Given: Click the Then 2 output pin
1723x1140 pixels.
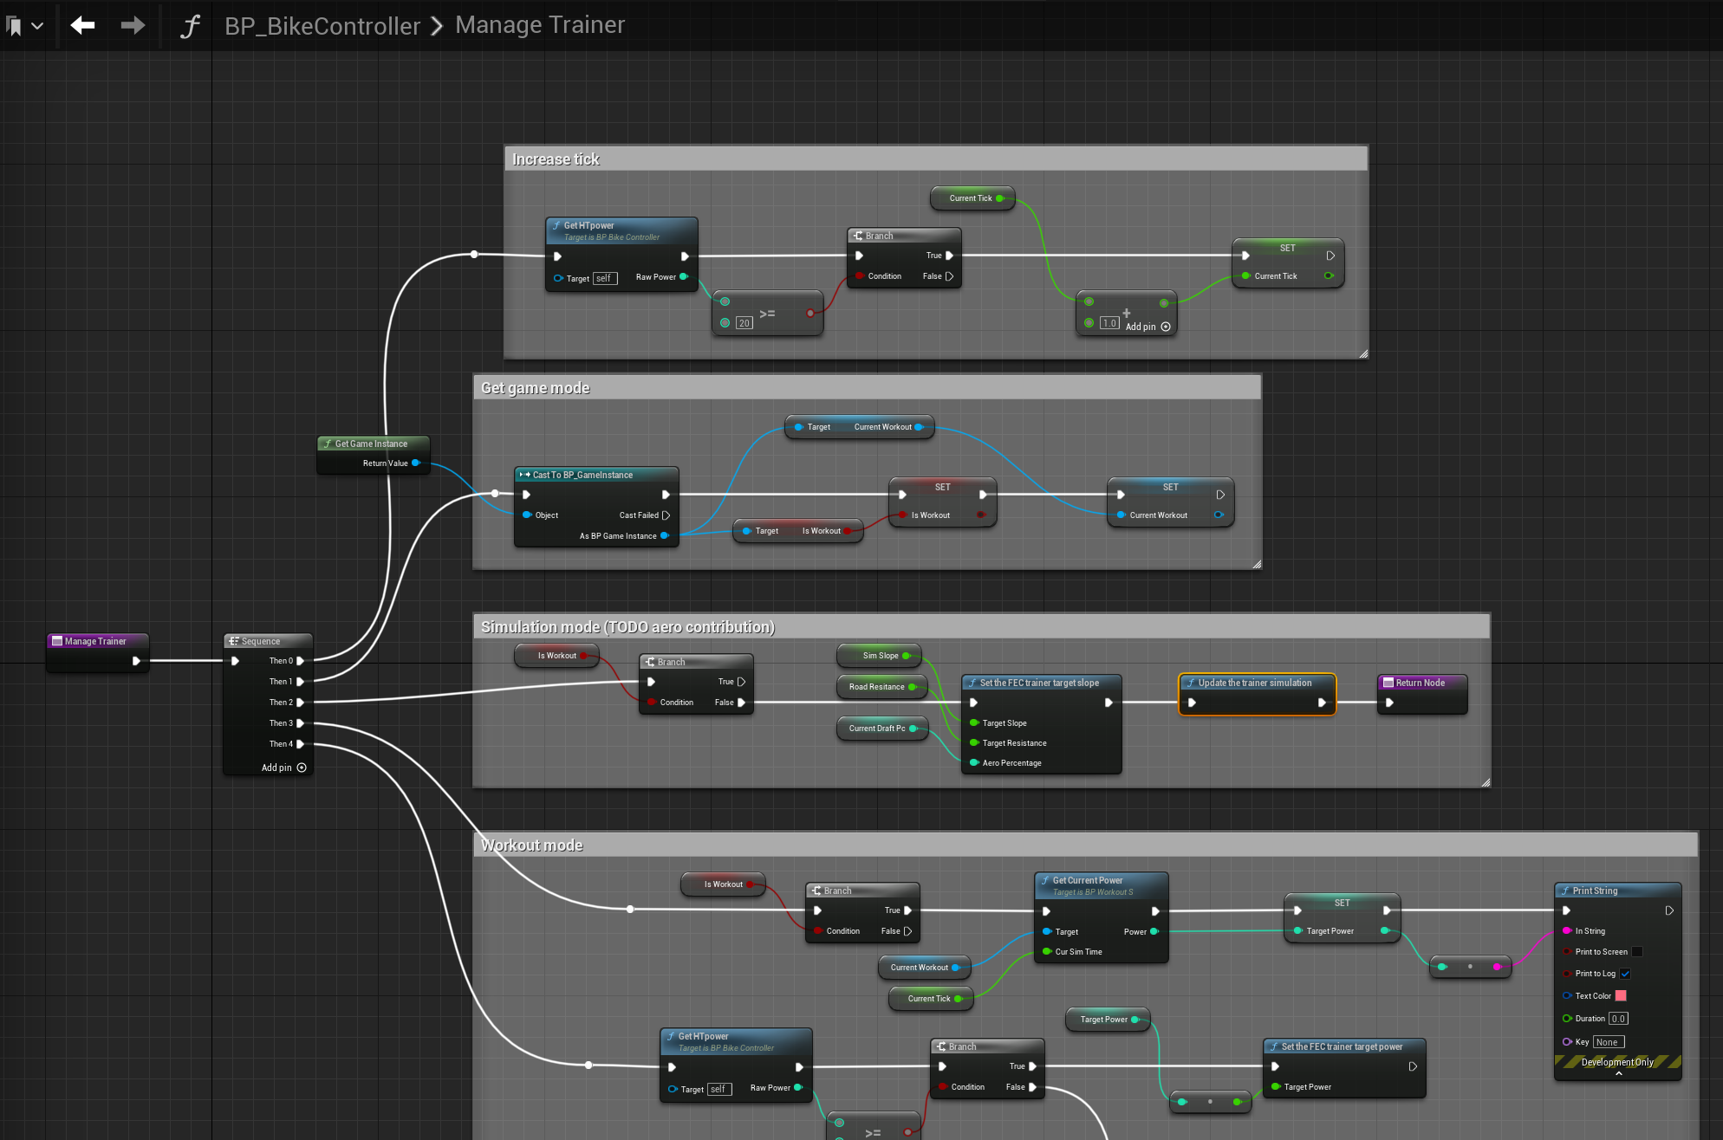Looking at the screenshot, I should (300, 703).
